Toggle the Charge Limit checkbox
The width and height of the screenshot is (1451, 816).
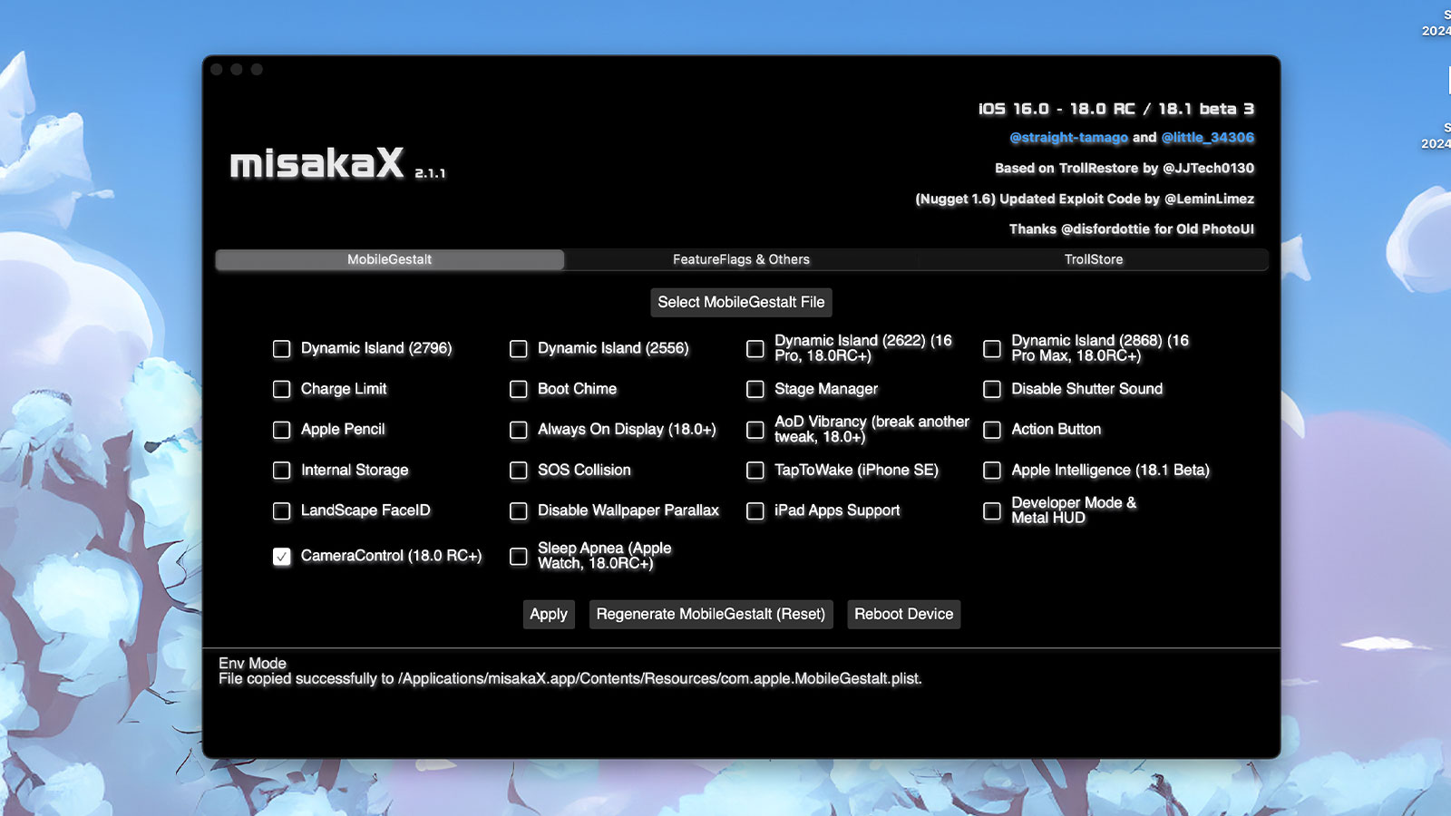click(282, 389)
